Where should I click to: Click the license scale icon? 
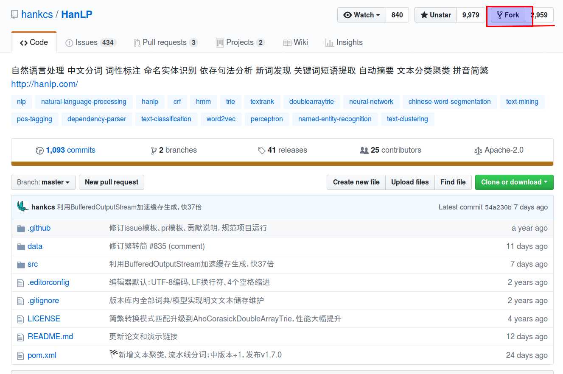click(478, 151)
